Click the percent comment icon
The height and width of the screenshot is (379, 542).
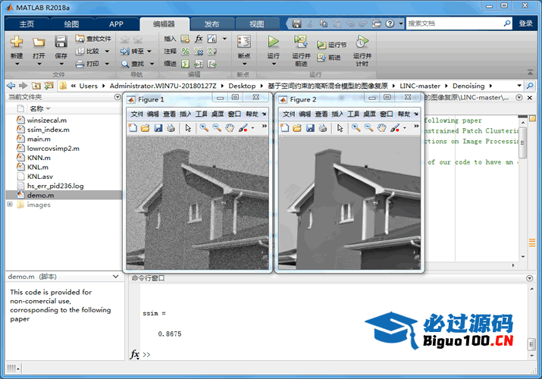click(x=186, y=51)
